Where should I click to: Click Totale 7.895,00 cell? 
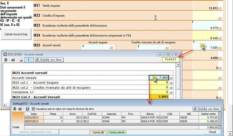(x=208, y=127)
